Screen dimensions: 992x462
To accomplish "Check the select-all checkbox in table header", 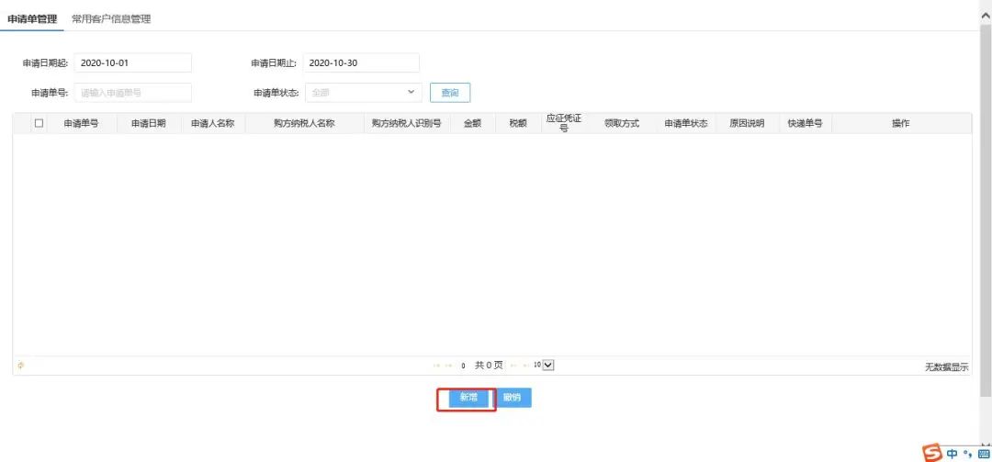I will point(39,123).
